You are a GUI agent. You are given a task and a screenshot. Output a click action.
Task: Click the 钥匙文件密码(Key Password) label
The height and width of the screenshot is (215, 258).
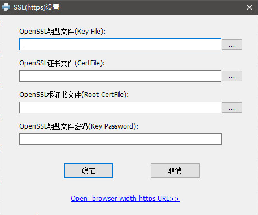coord(78,126)
